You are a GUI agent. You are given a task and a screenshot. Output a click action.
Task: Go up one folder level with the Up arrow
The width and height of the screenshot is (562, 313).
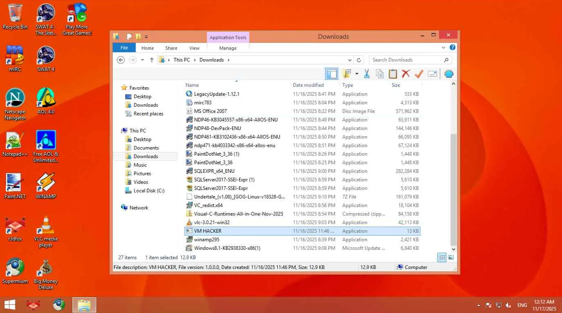[152, 60]
